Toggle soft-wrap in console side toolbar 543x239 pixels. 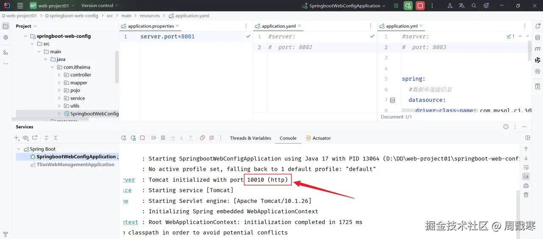[526, 167]
